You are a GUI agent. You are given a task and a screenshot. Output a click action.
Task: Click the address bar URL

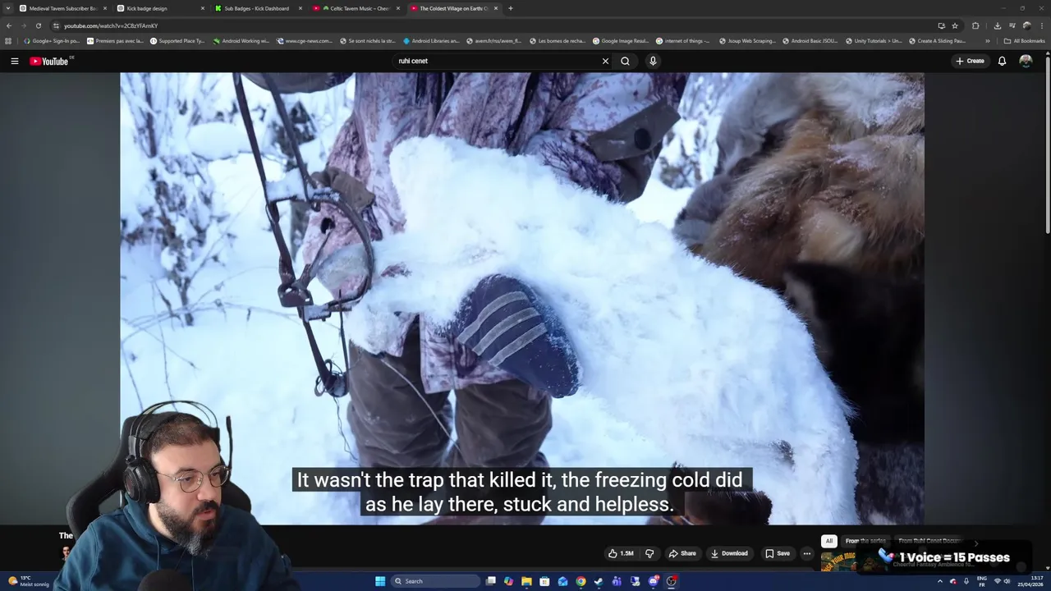tap(111, 25)
